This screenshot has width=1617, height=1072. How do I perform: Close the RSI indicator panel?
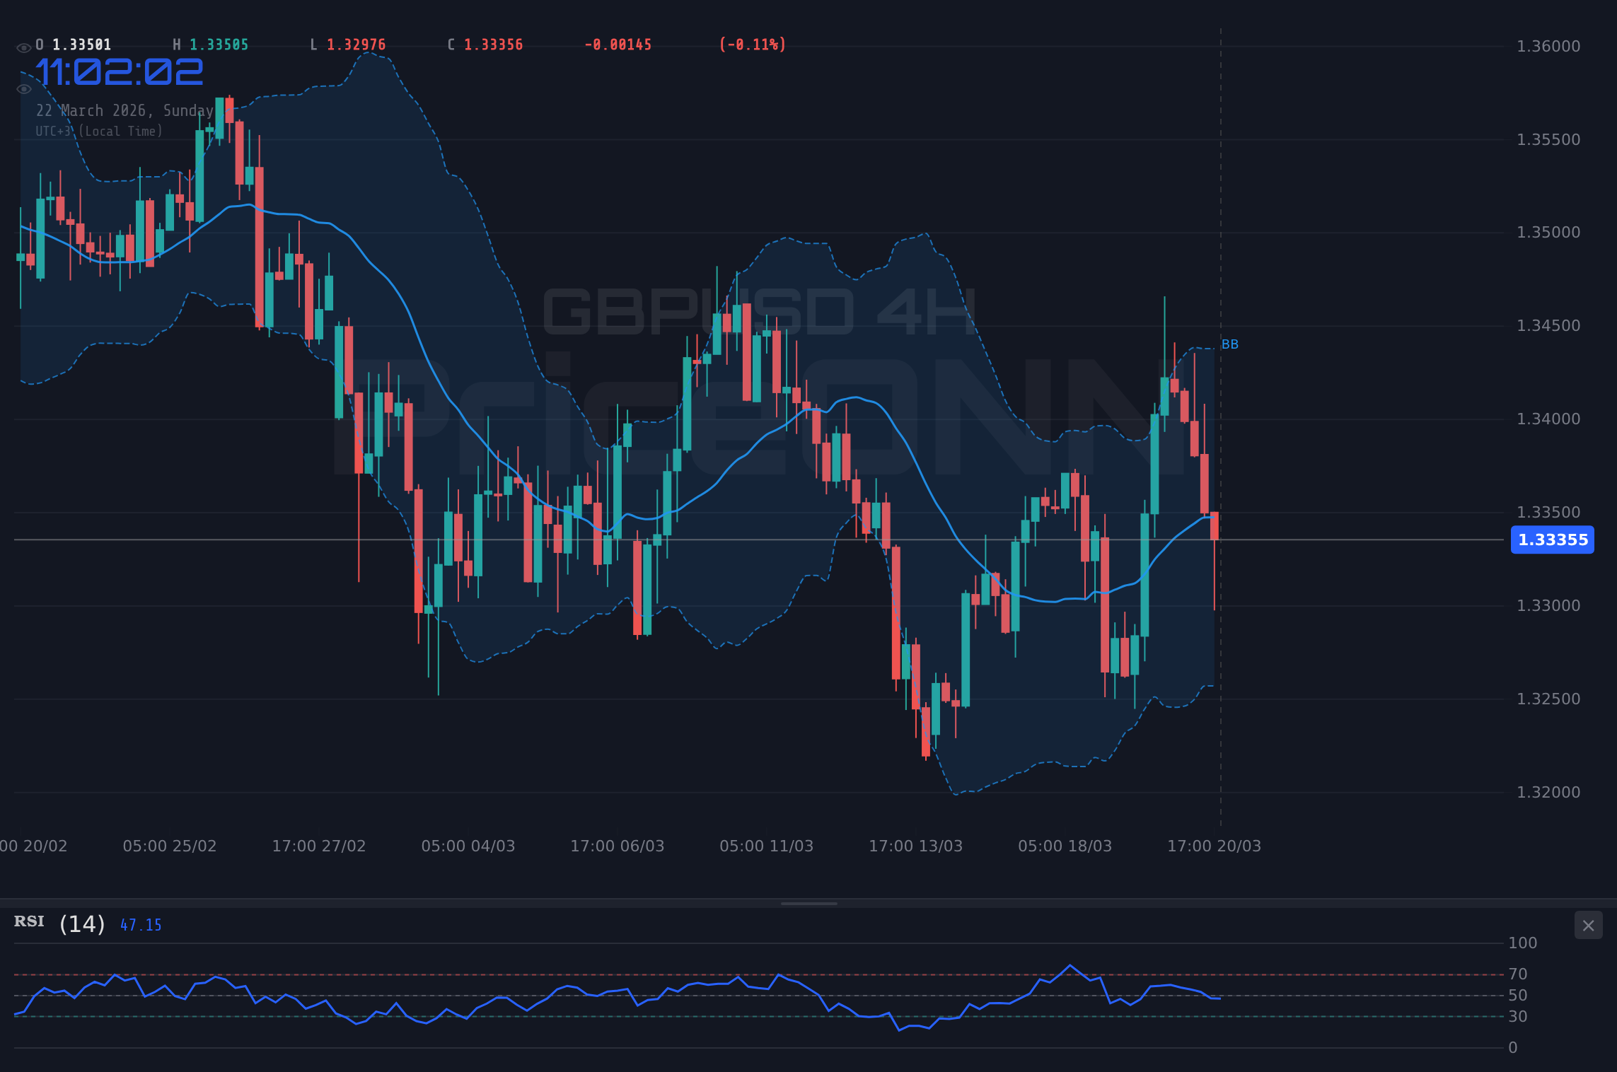(1588, 926)
